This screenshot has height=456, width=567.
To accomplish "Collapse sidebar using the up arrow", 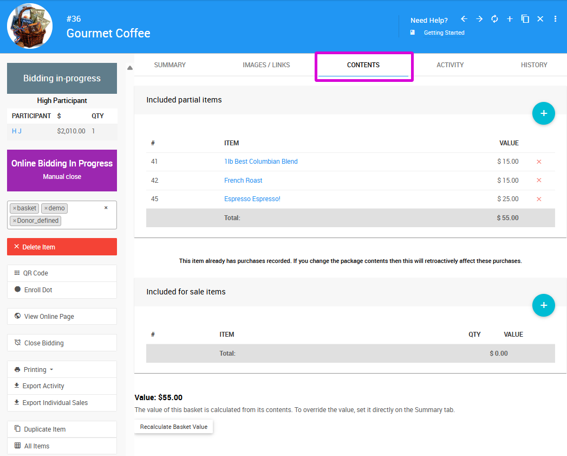I will click(x=130, y=68).
